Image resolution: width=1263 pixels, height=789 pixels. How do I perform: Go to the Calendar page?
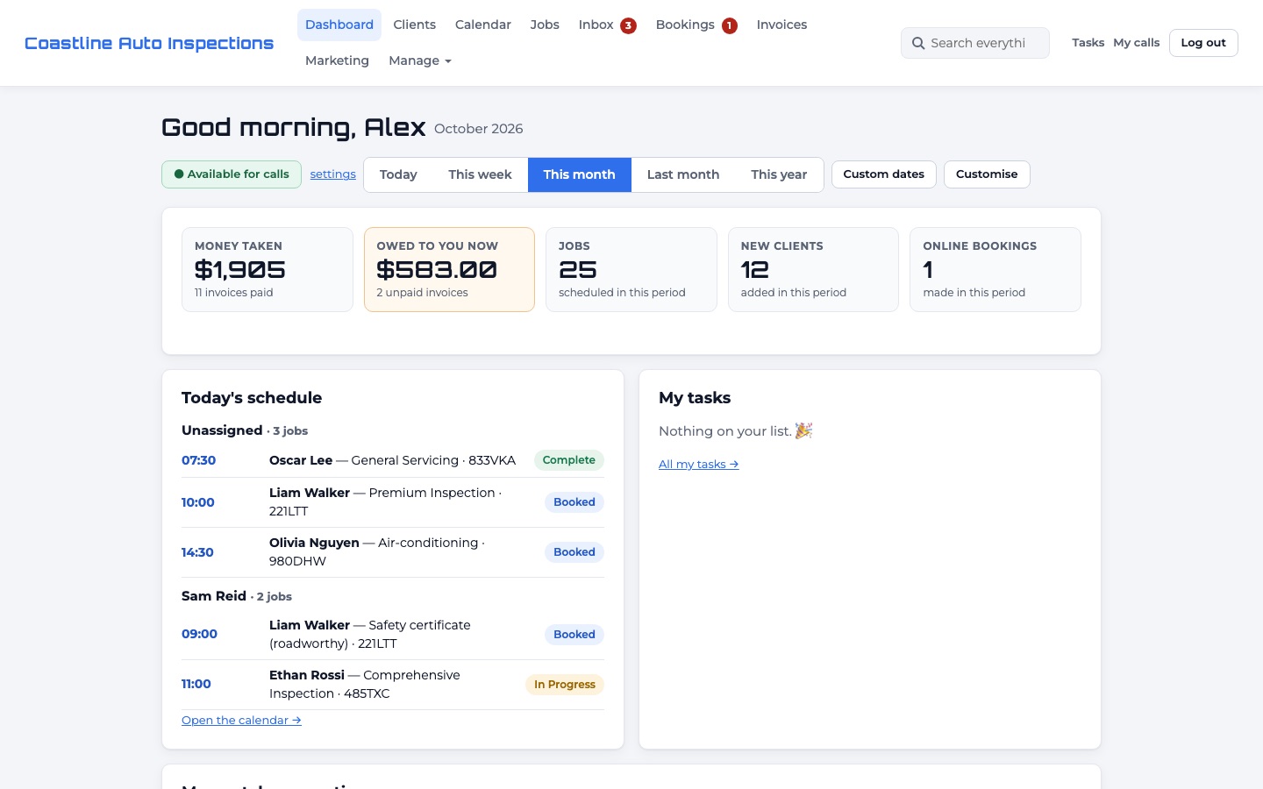point(483,25)
